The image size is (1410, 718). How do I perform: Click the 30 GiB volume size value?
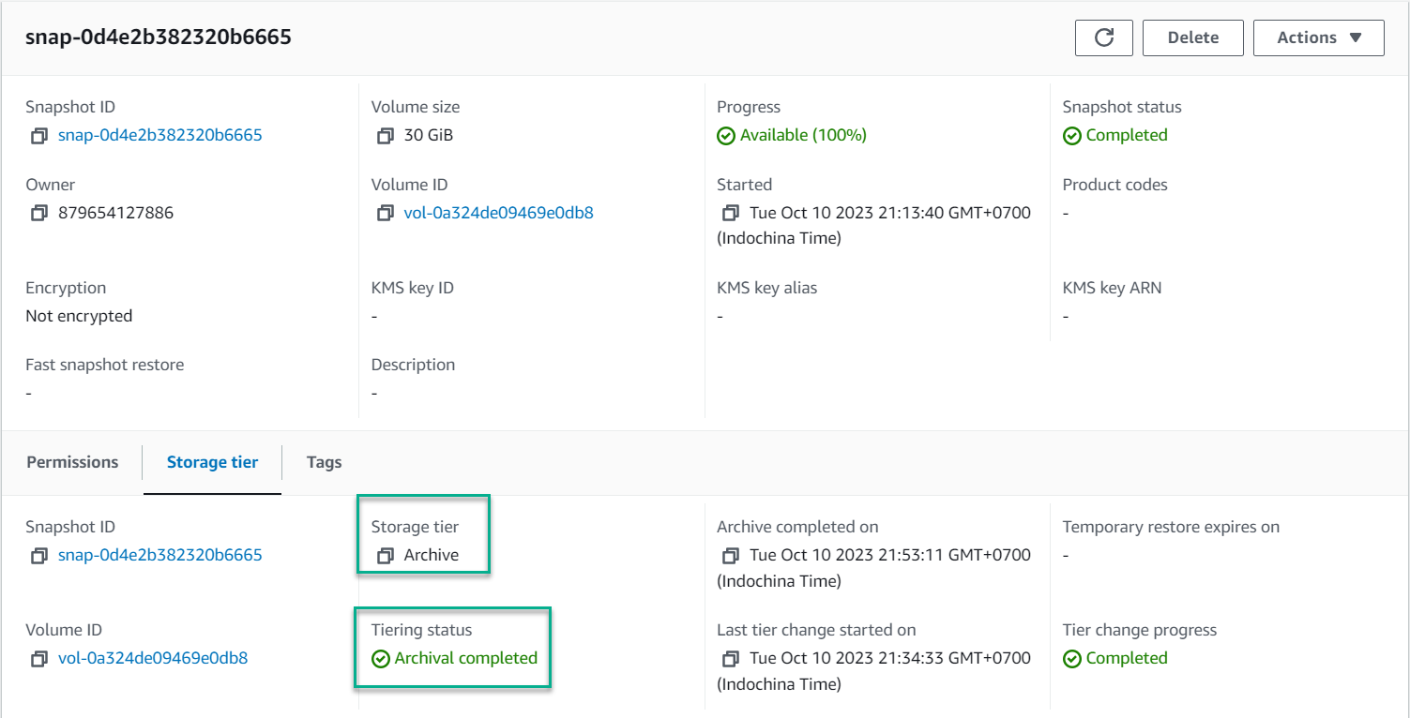(x=429, y=135)
